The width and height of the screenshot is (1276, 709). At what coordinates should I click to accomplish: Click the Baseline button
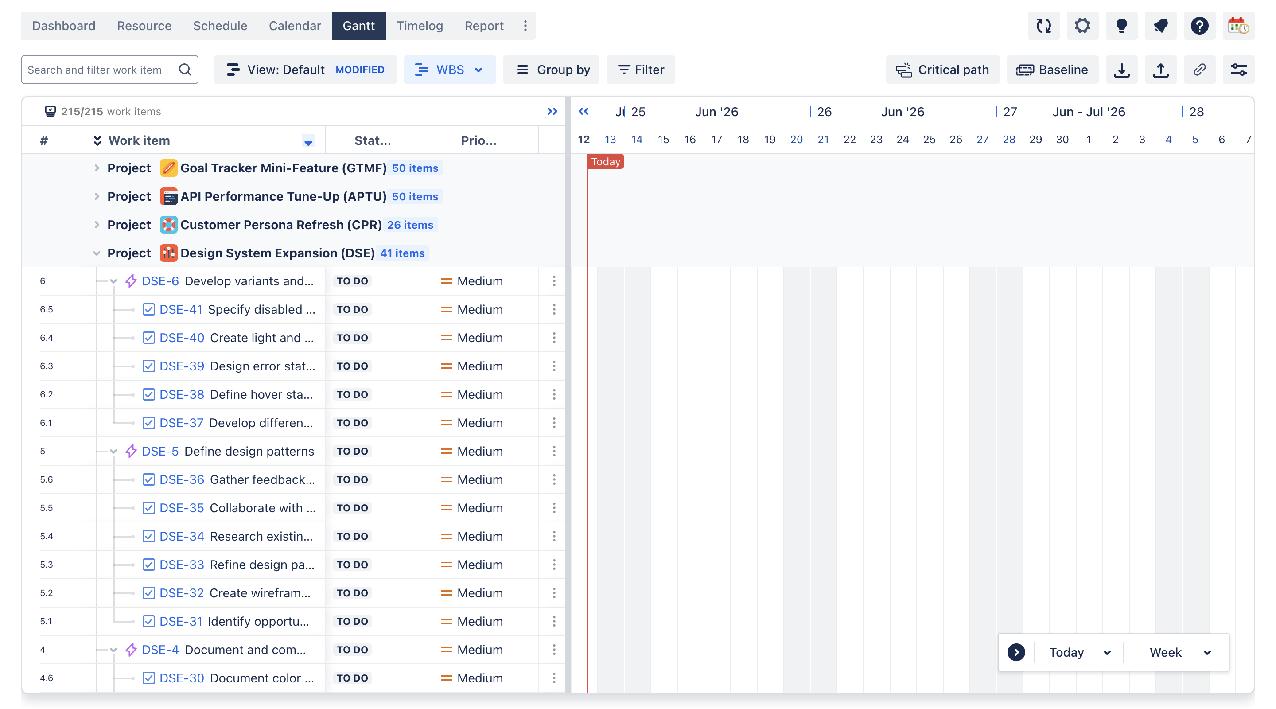coord(1053,70)
